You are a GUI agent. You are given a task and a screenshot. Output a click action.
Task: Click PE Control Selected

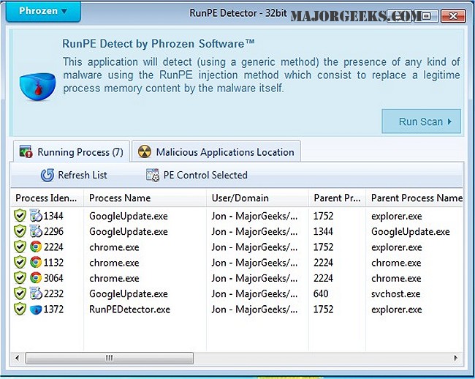tap(197, 175)
